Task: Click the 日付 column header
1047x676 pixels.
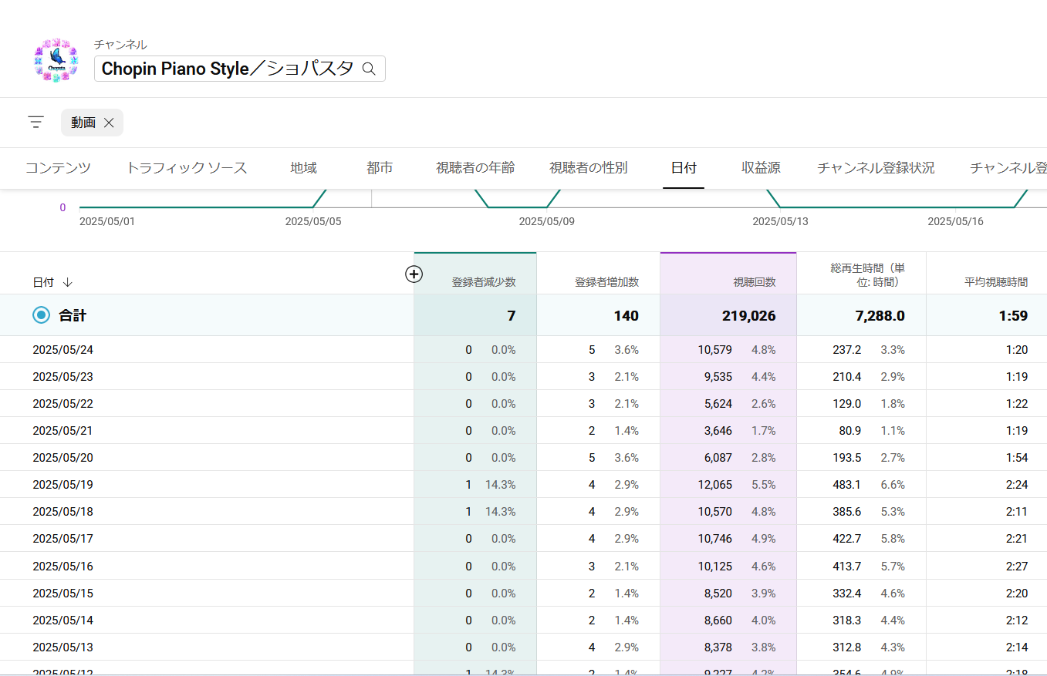Action: 43,283
